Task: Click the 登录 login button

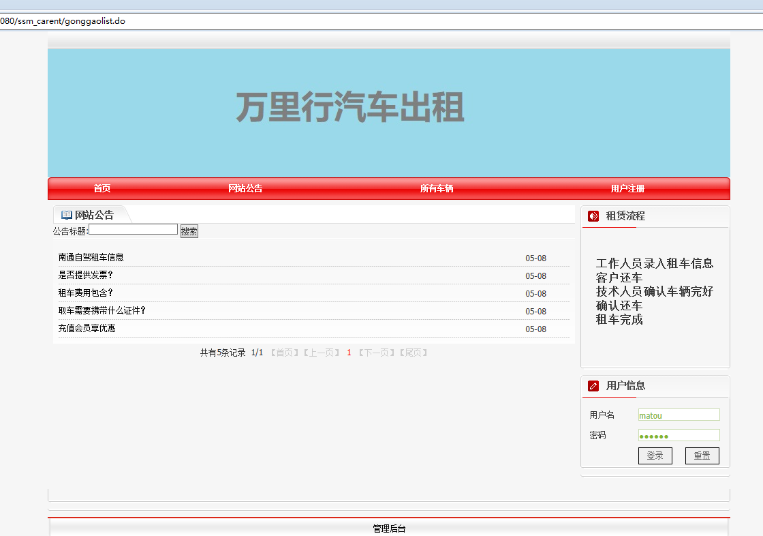Action: pyautogui.click(x=655, y=456)
